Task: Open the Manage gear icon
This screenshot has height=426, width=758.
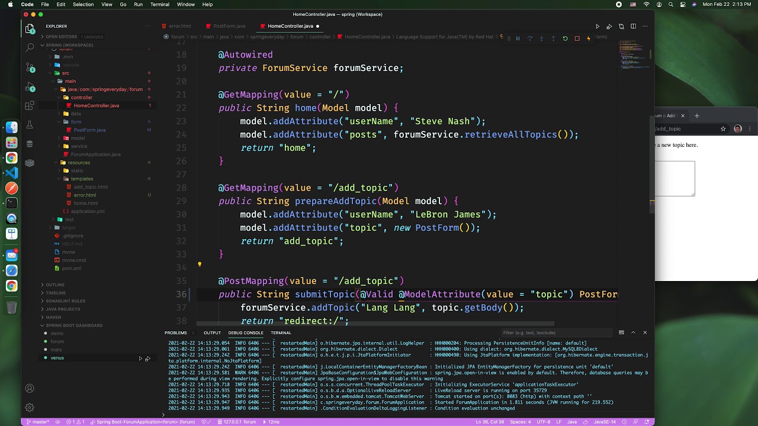Action: [30, 408]
